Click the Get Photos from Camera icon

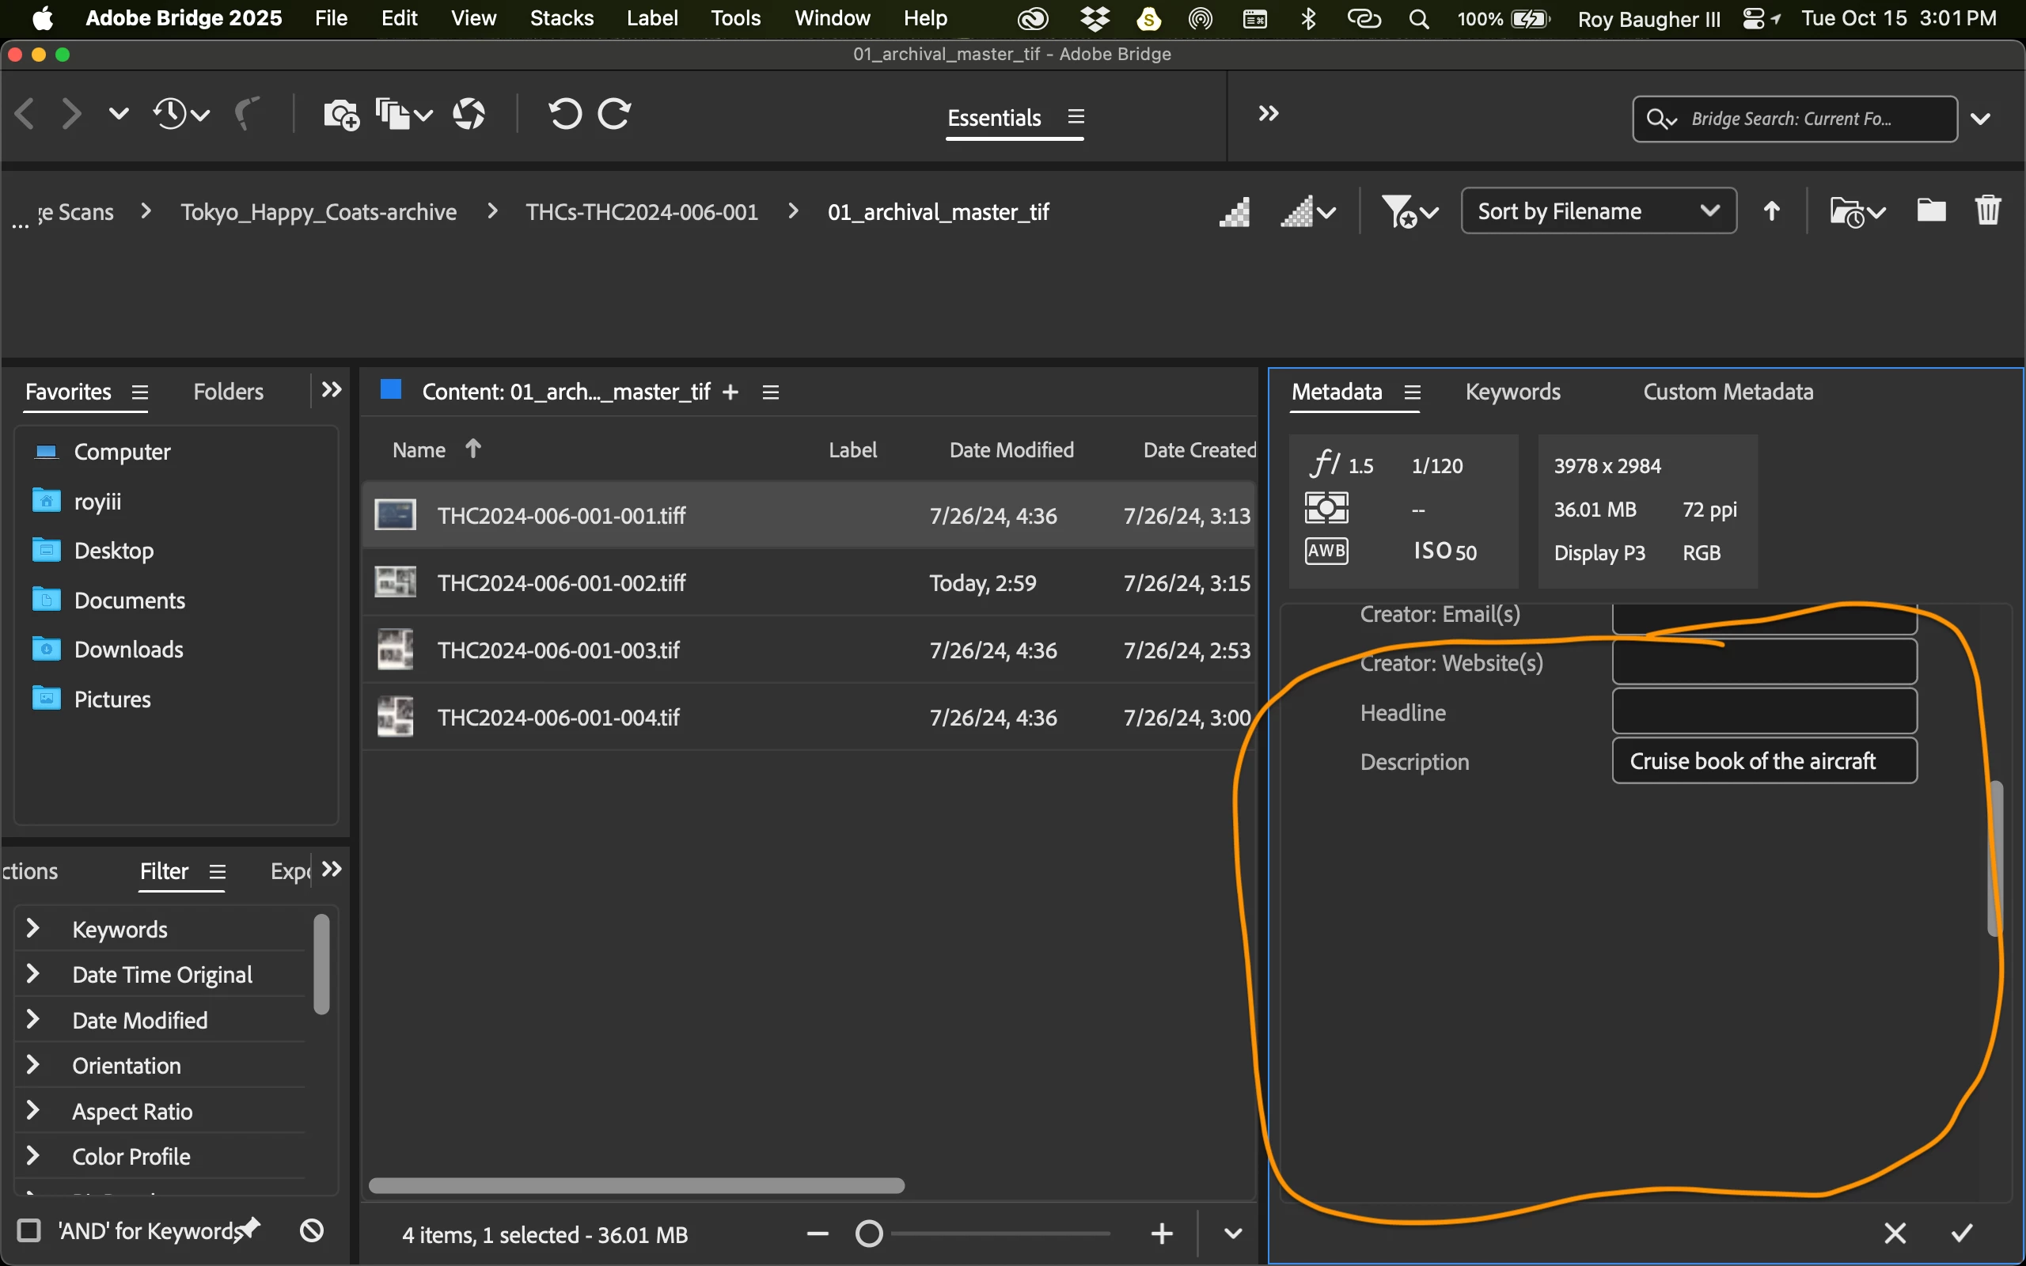coord(341,114)
